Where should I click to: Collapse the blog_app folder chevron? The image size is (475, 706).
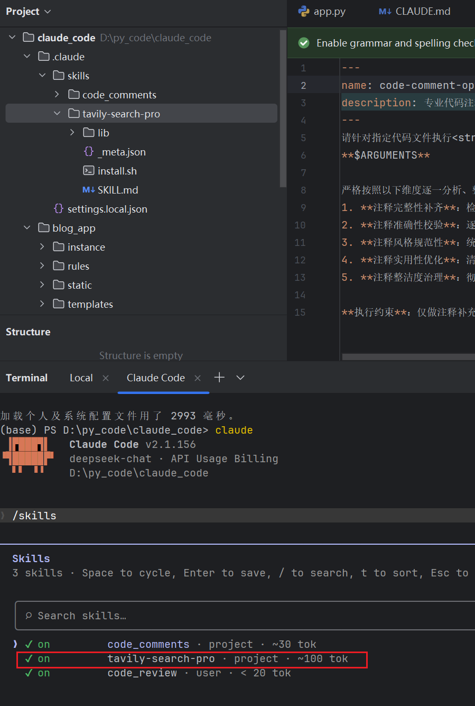[x=27, y=228]
